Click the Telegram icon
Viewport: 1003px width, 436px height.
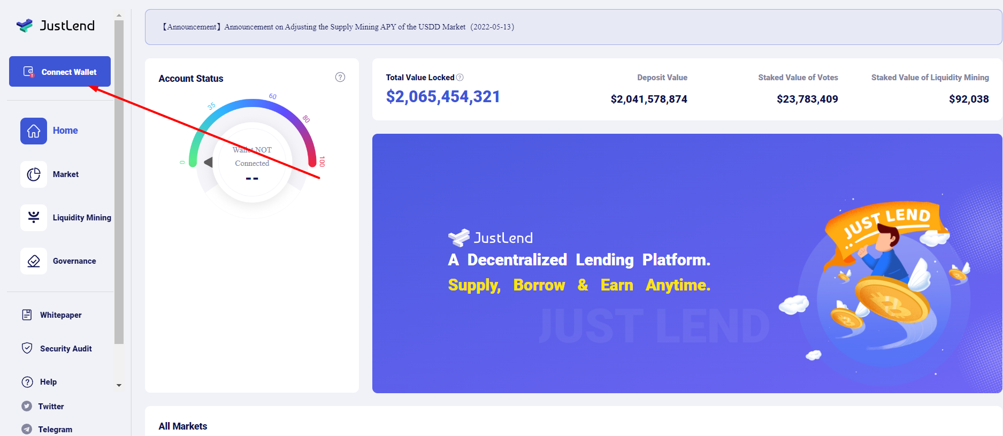point(27,429)
